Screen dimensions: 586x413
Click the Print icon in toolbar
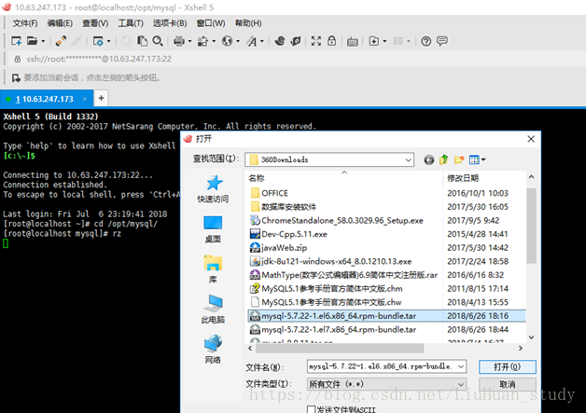(179, 41)
